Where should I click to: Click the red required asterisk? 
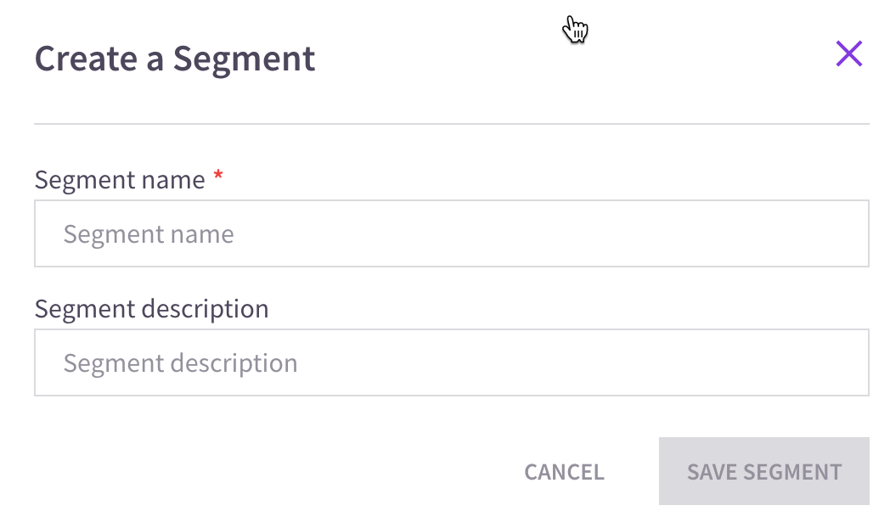tap(218, 176)
